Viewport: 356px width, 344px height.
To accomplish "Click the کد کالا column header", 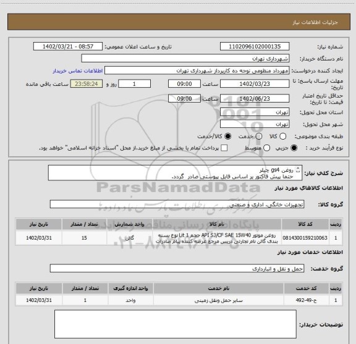I will tap(305, 224).
